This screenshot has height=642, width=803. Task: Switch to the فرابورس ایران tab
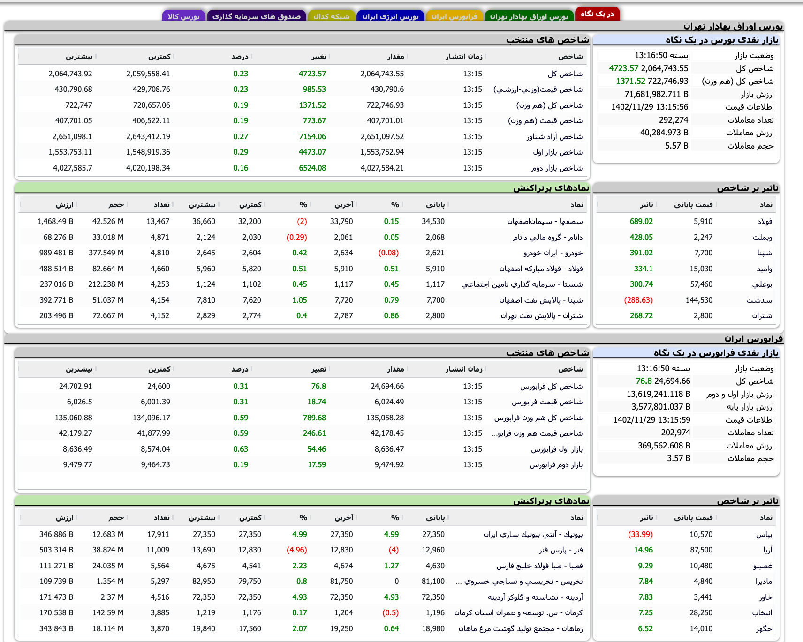click(453, 15)
